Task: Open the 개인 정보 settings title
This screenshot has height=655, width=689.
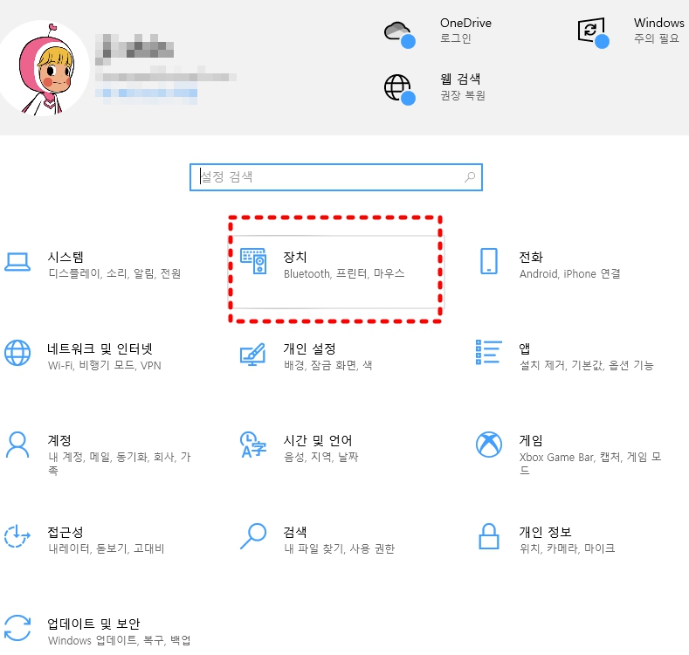Action: tap(545, 532)
